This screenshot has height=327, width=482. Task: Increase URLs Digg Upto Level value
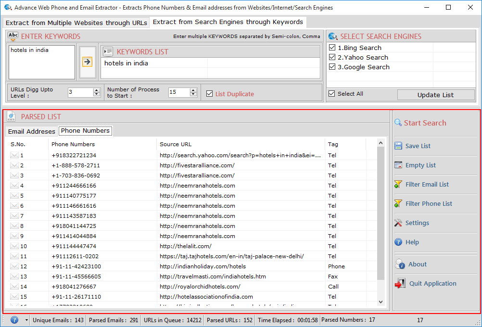point(97,90)
